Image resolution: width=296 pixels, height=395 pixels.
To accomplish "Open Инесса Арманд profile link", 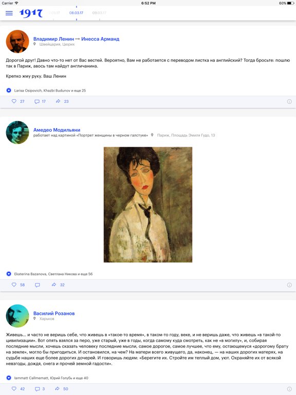I will (x=100, y=39).
